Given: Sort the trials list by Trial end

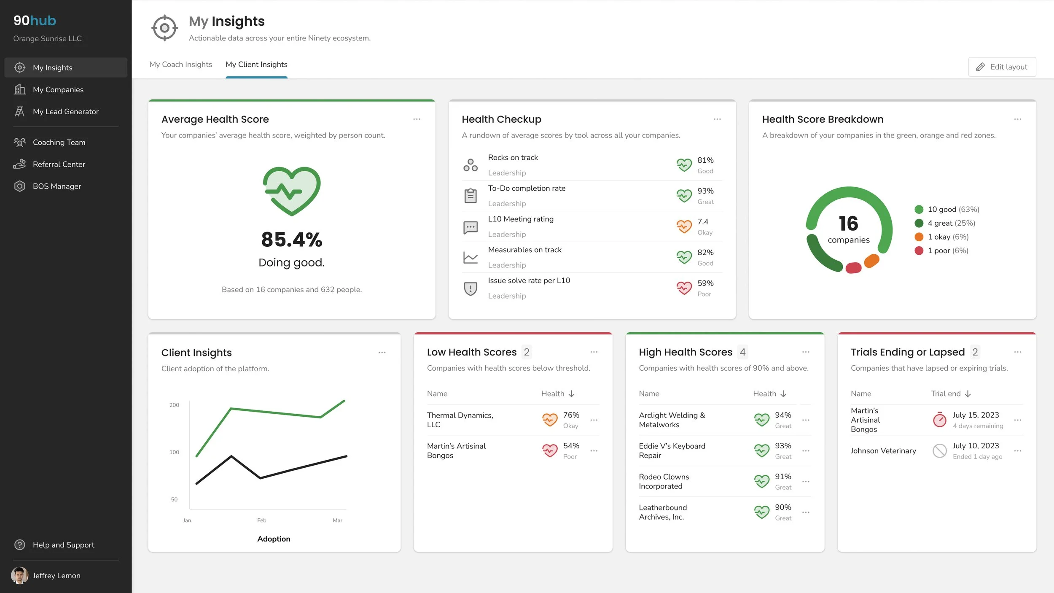Looking at the screenshot, I should [951, 394].
